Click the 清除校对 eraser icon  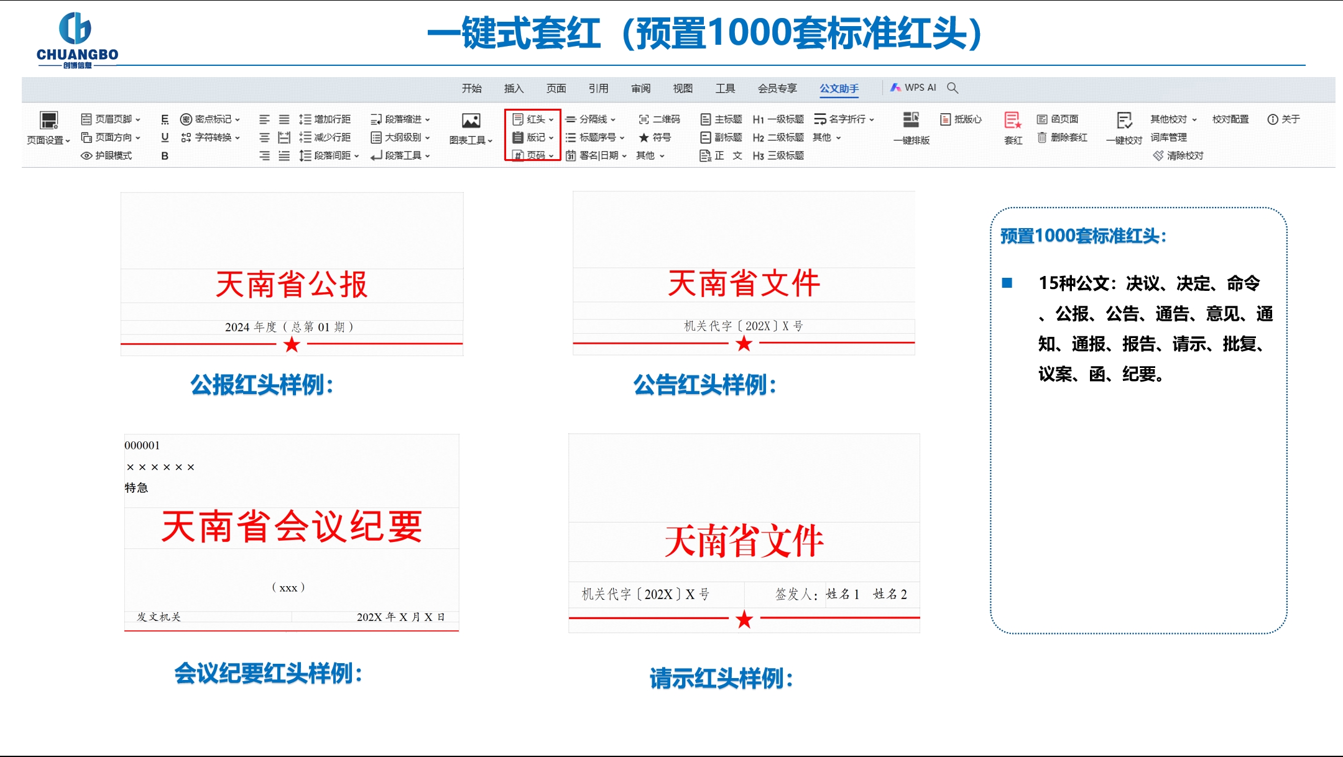point(1158,155)
